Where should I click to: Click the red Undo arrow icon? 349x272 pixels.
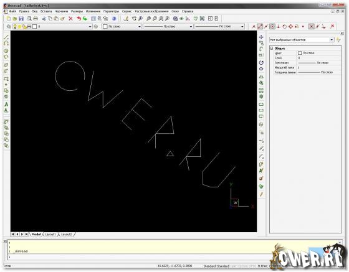79,19
